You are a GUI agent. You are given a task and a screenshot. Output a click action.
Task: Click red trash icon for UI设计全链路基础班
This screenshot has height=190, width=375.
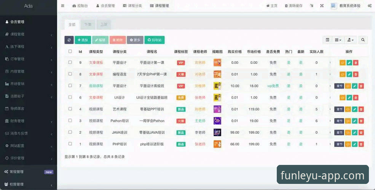pyautogui.click(x=356, y=97)
